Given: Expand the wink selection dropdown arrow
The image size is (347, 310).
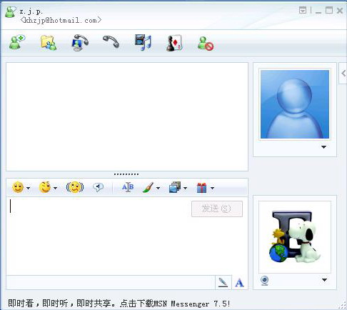Looking at the screenshot, I should pos(55,188).
